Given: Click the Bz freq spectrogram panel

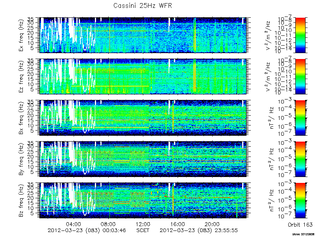Looking at the screenshot, I should 143,201.
